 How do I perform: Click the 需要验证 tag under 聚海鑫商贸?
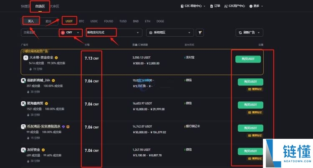[x=255, y=113]
